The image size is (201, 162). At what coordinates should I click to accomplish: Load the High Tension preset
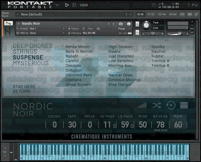pos(120,47)
